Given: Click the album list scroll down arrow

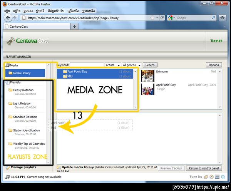Looking at the screenshot, I should (x=220, y=107).
